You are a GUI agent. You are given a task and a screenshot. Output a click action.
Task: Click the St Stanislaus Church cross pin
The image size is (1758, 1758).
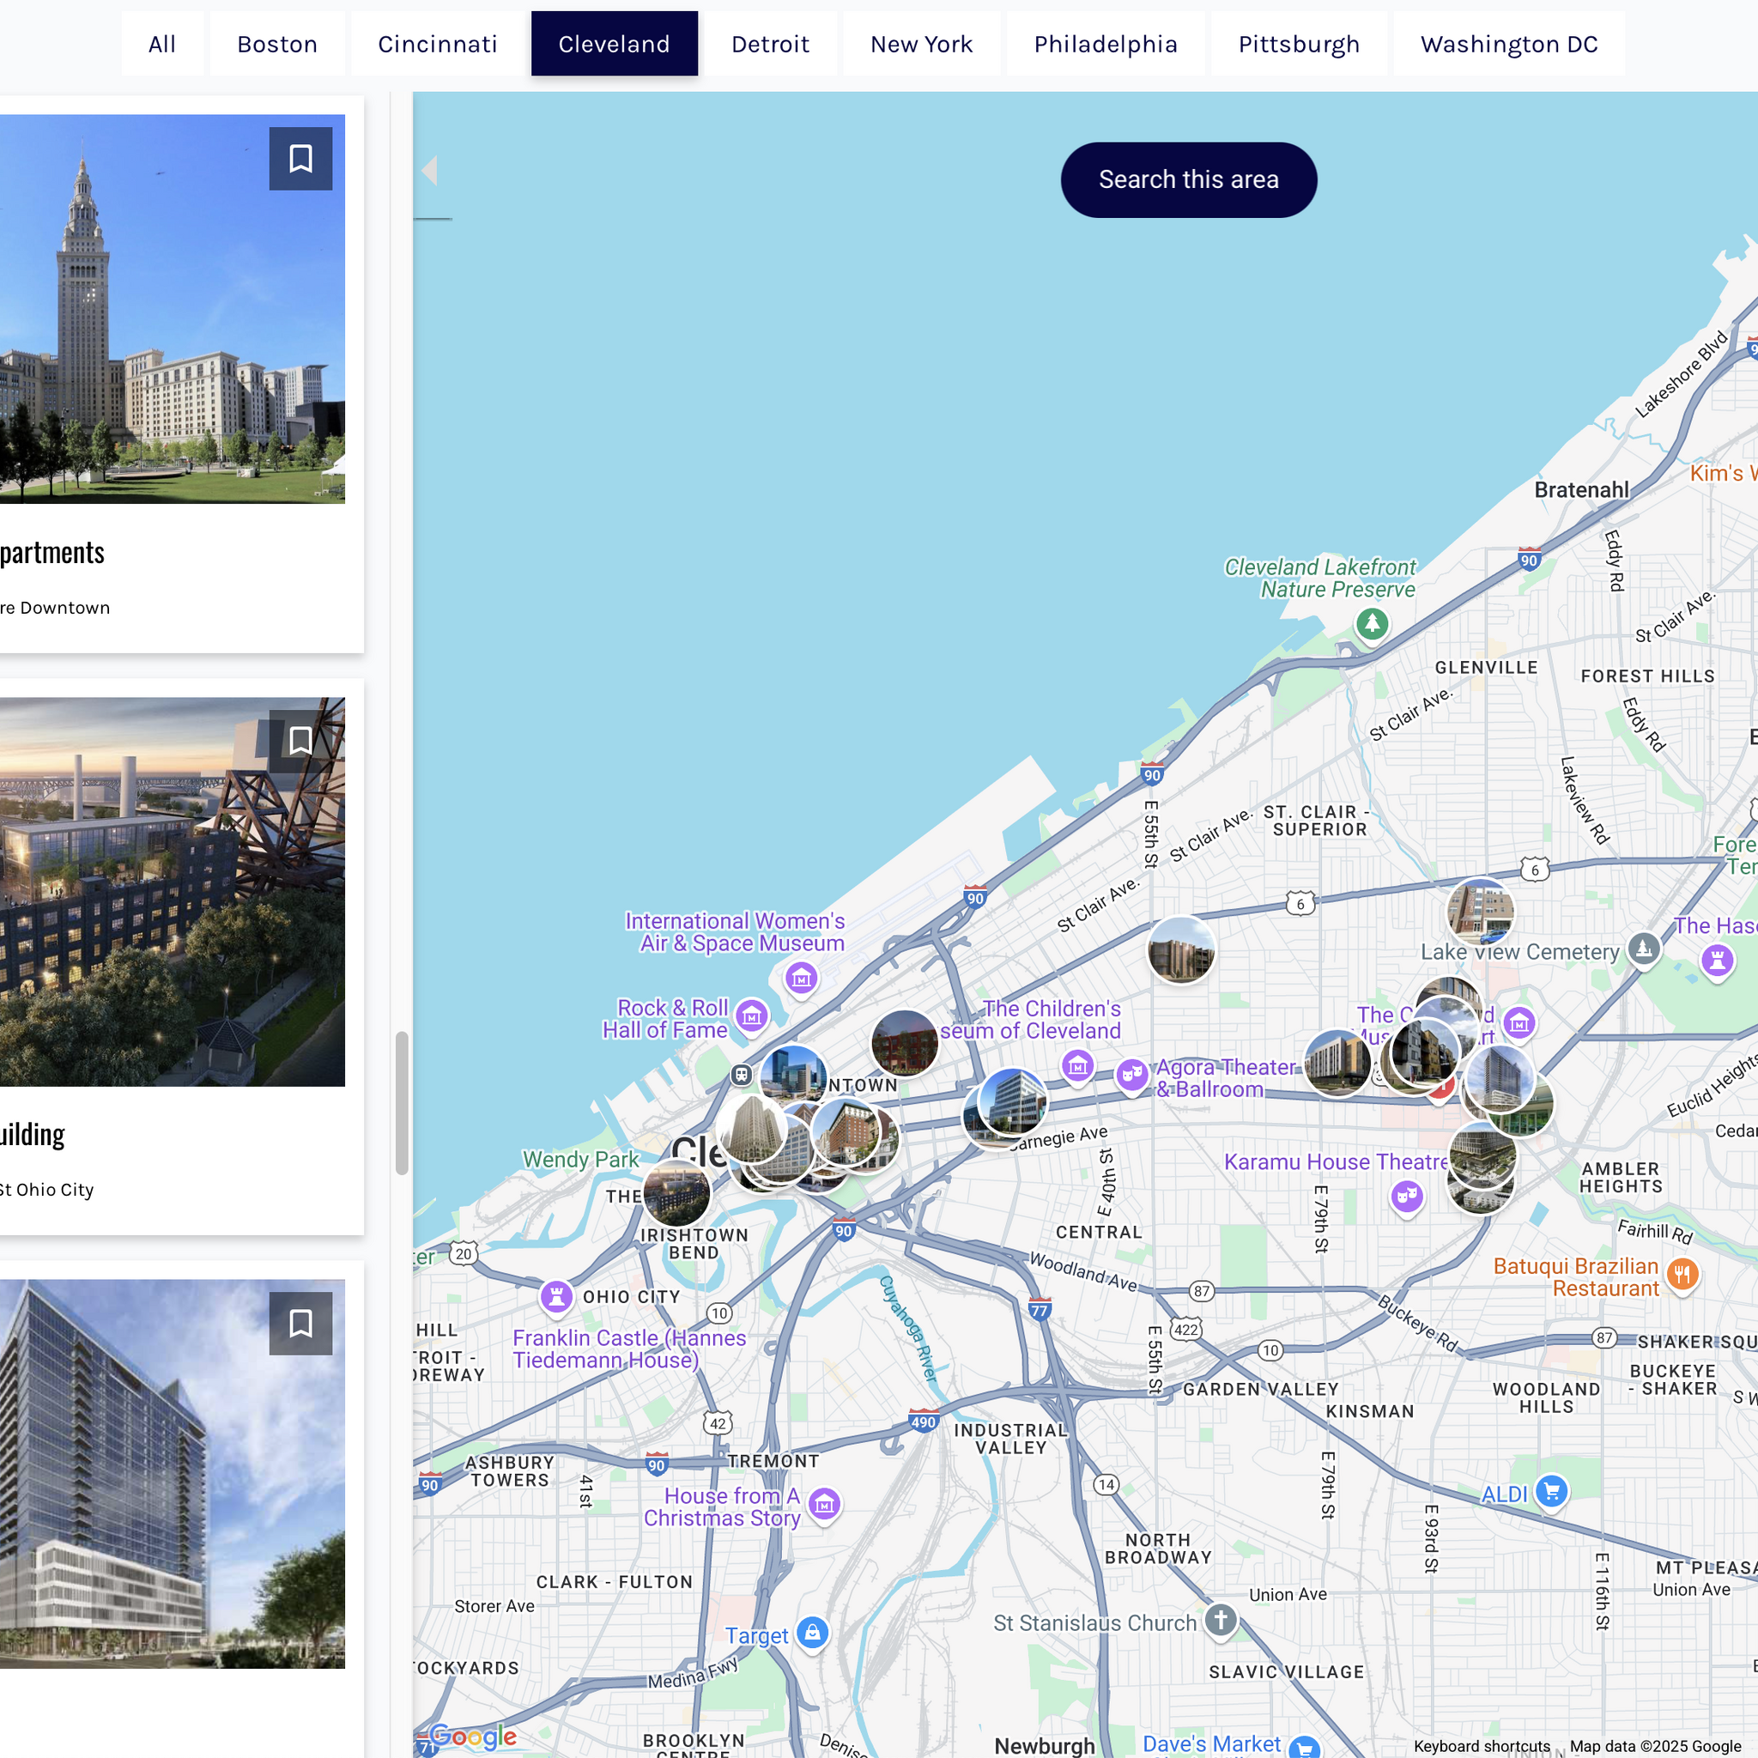(1221, 1620)
